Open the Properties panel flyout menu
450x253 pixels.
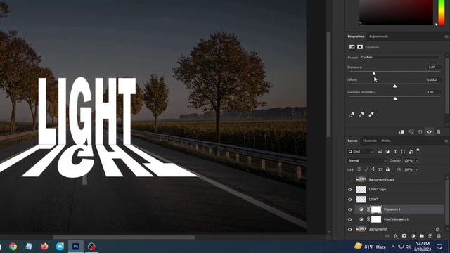coord(446,37)
